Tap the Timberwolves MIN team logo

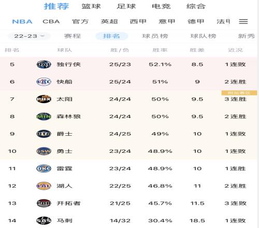(44, 117)
